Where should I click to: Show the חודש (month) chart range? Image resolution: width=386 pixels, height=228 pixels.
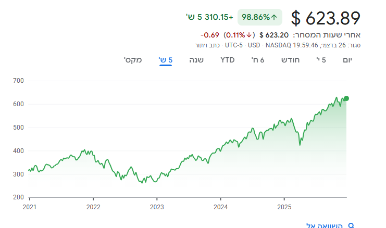pyautogui.click(x=291, y=60)
